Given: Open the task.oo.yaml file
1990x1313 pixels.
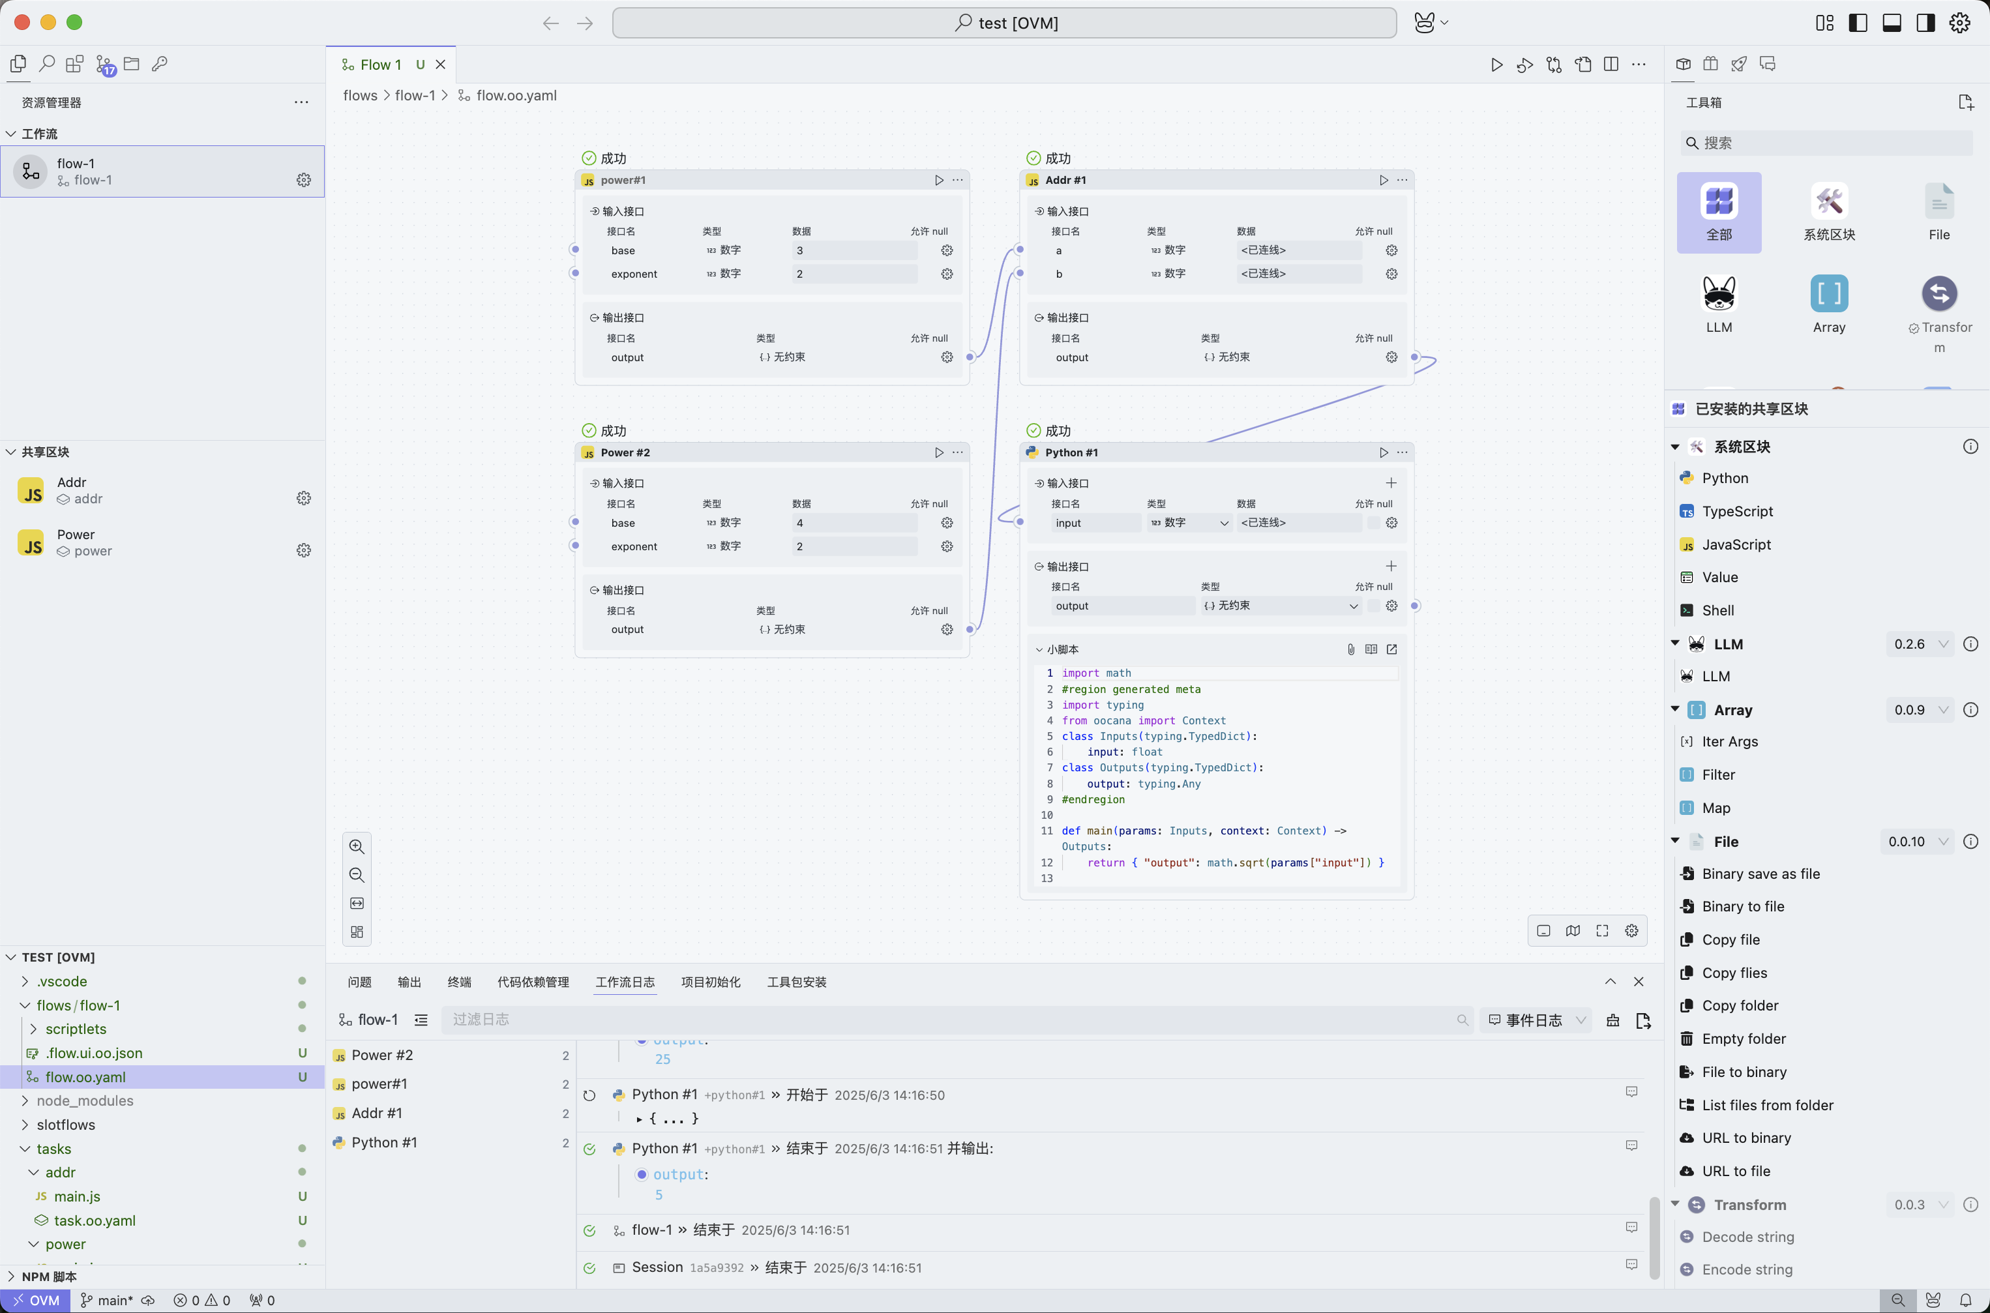Looking at the screenshot, I should 95,1220.
